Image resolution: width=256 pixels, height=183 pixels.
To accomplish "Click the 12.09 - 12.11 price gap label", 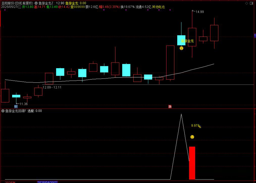I will click(52, 87).
